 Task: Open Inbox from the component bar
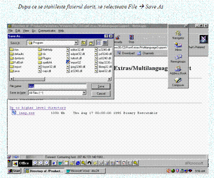pos(178,47)
